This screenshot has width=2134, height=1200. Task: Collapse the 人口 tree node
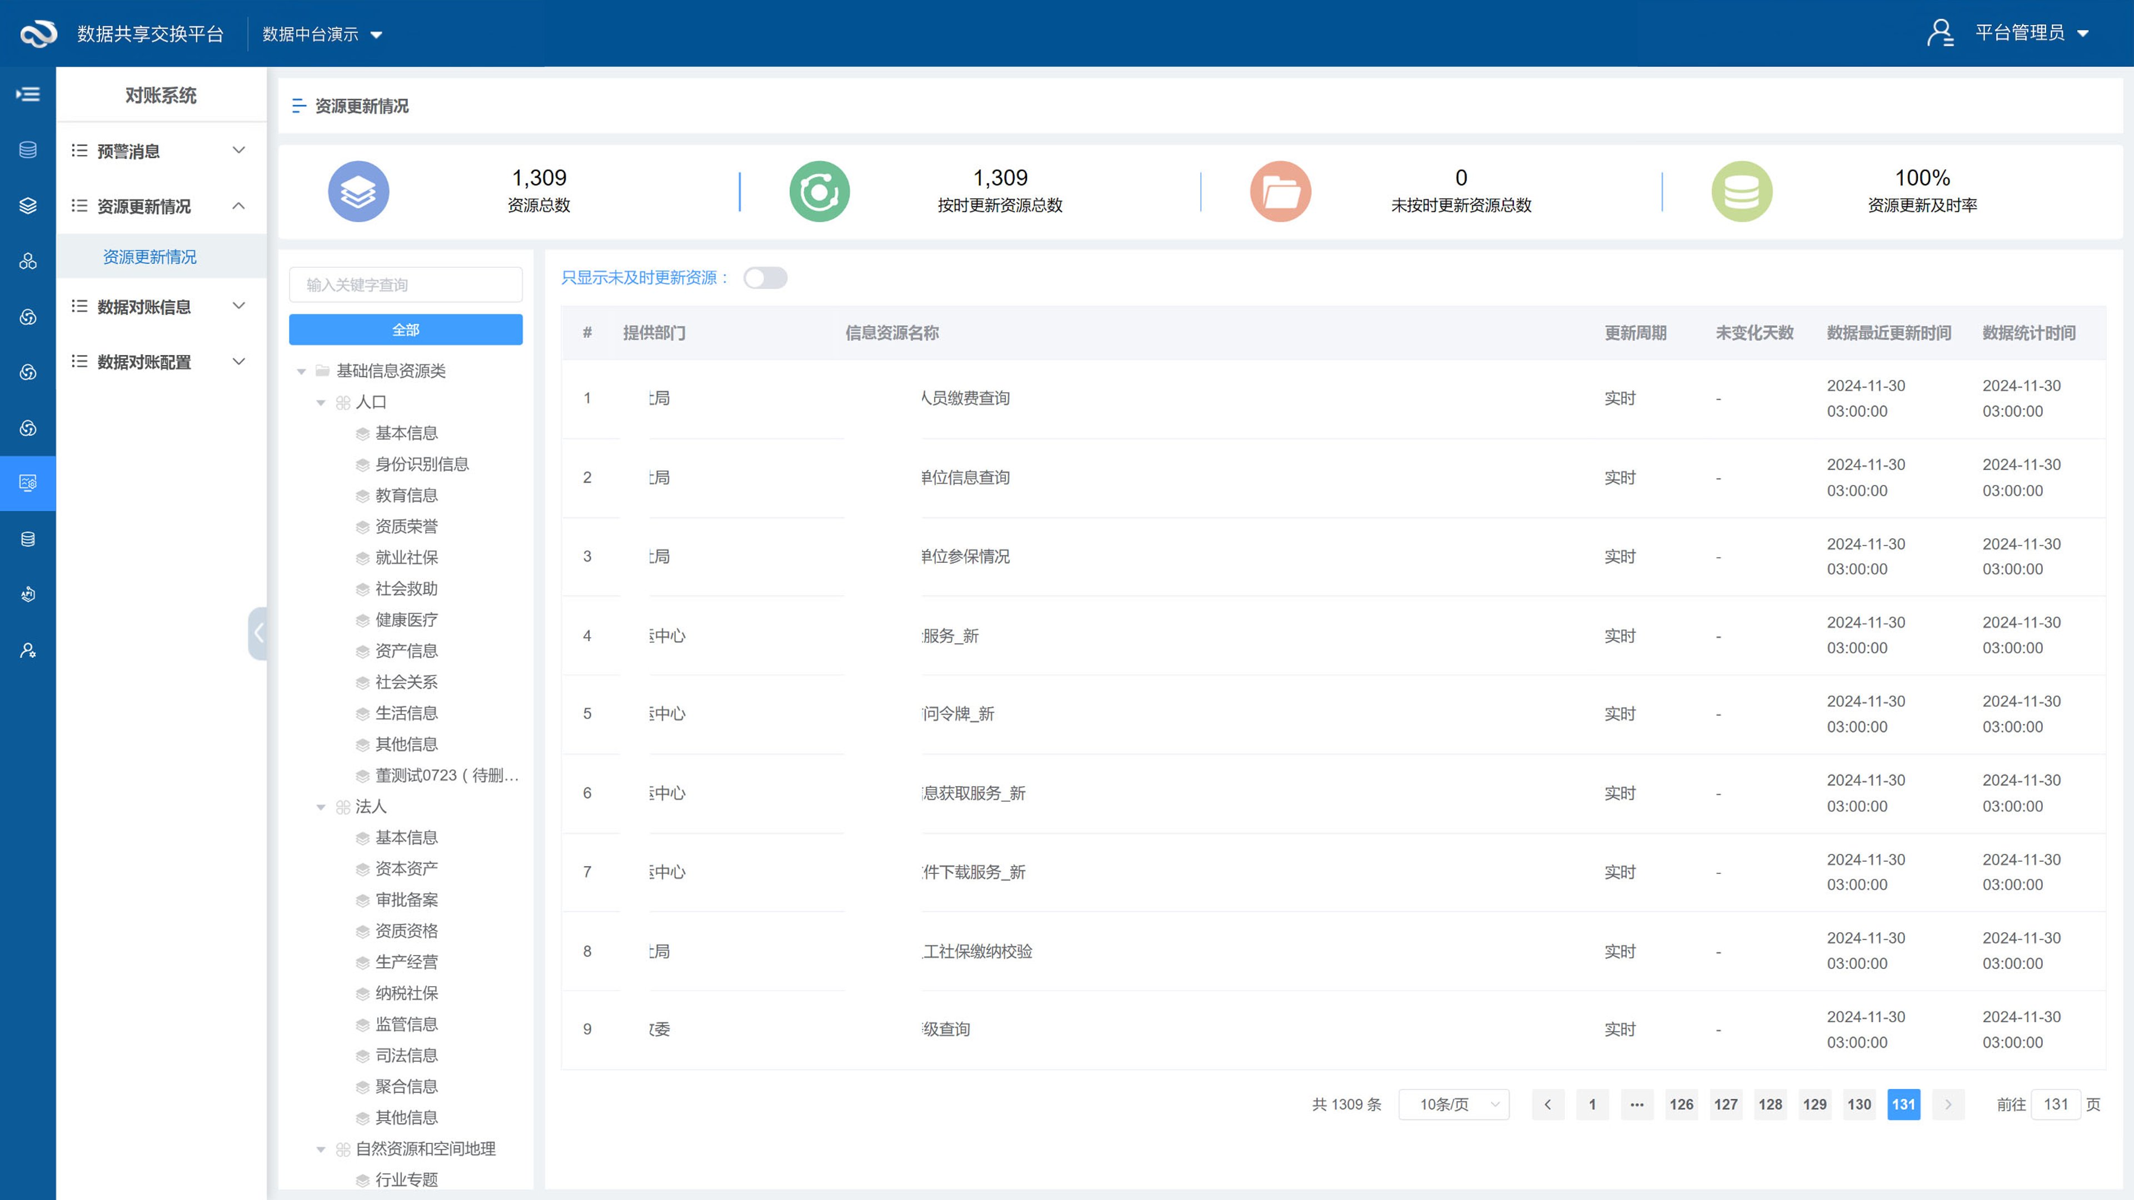point(321,402)
